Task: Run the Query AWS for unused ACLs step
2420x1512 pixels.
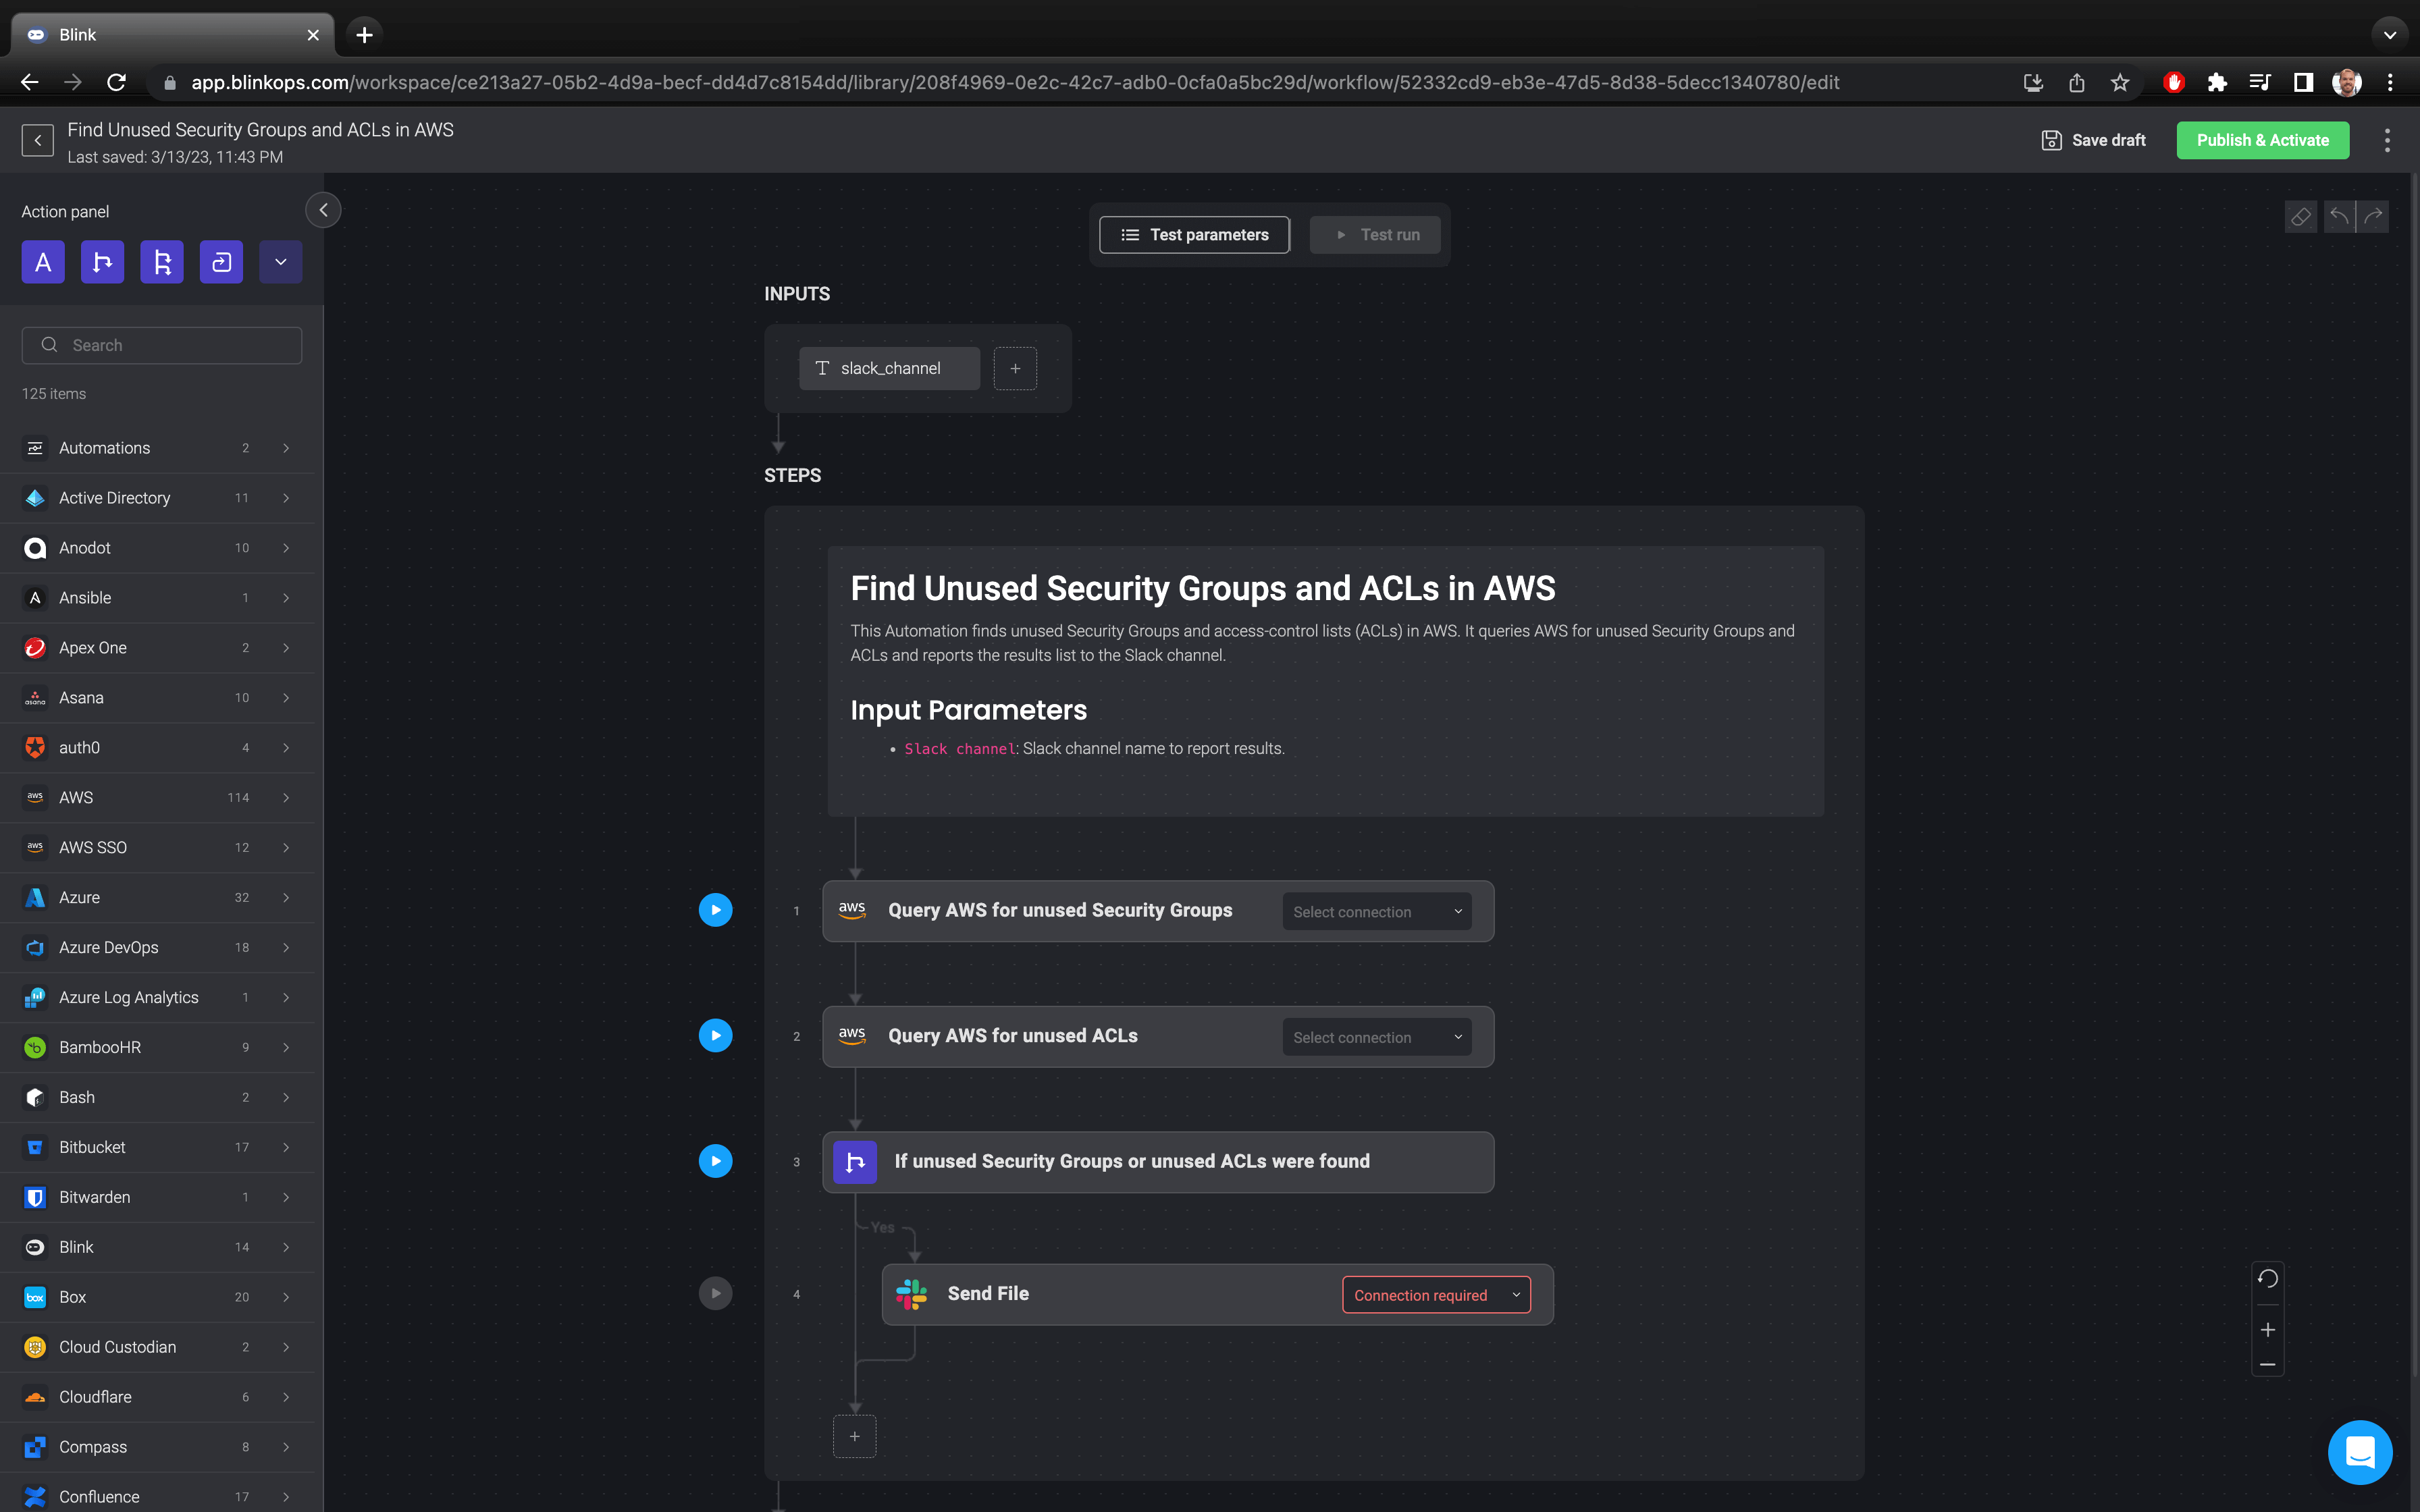Action: [715, 1035]
